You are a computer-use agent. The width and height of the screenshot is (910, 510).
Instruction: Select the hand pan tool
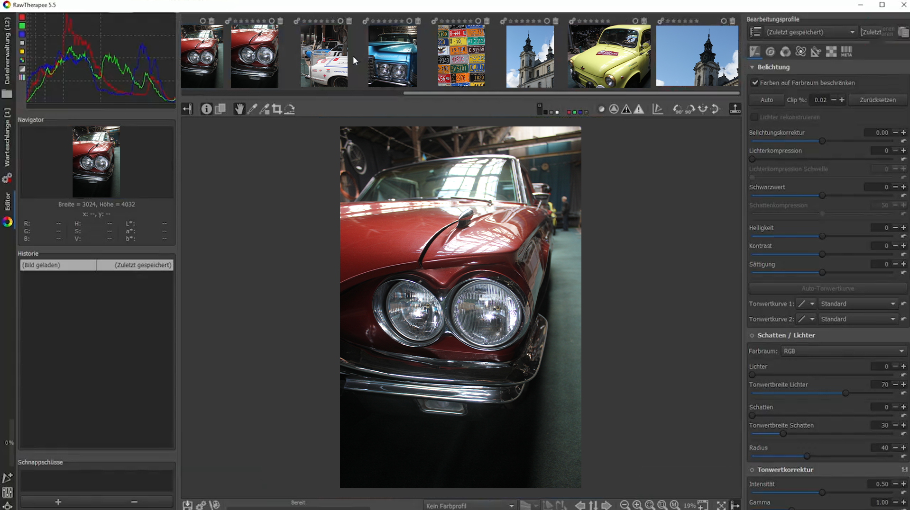[x=239, y=109]
